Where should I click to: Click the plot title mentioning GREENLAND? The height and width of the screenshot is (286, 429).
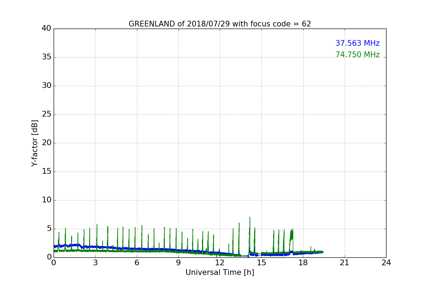[220, 24]
